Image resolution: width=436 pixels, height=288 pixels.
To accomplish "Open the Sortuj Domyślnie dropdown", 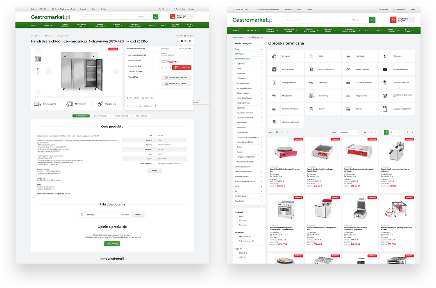I will 348,132.
